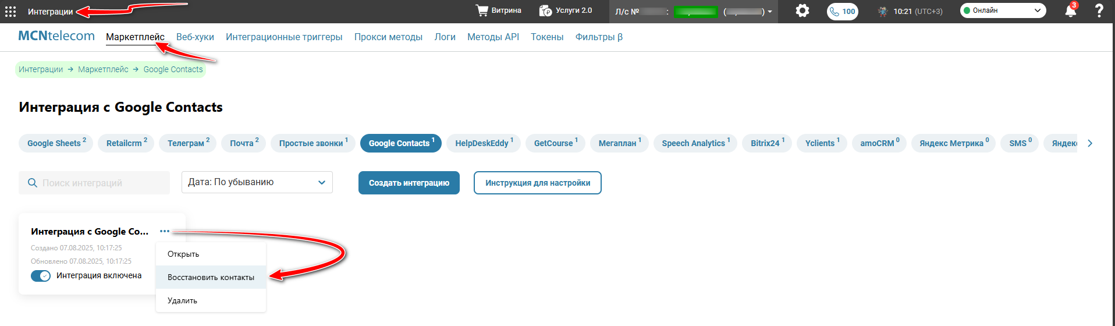Viewport: 1115px width, 326px height.
Task: Click the user avatar icon near time
Action: click(x=883, y=11)
